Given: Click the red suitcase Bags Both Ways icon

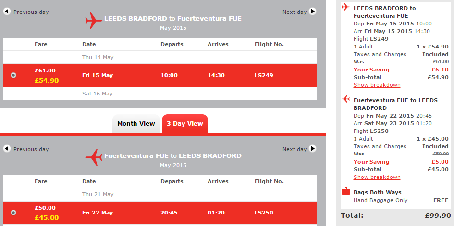Looking at the screenshot, I should click(x=346, y=191).
